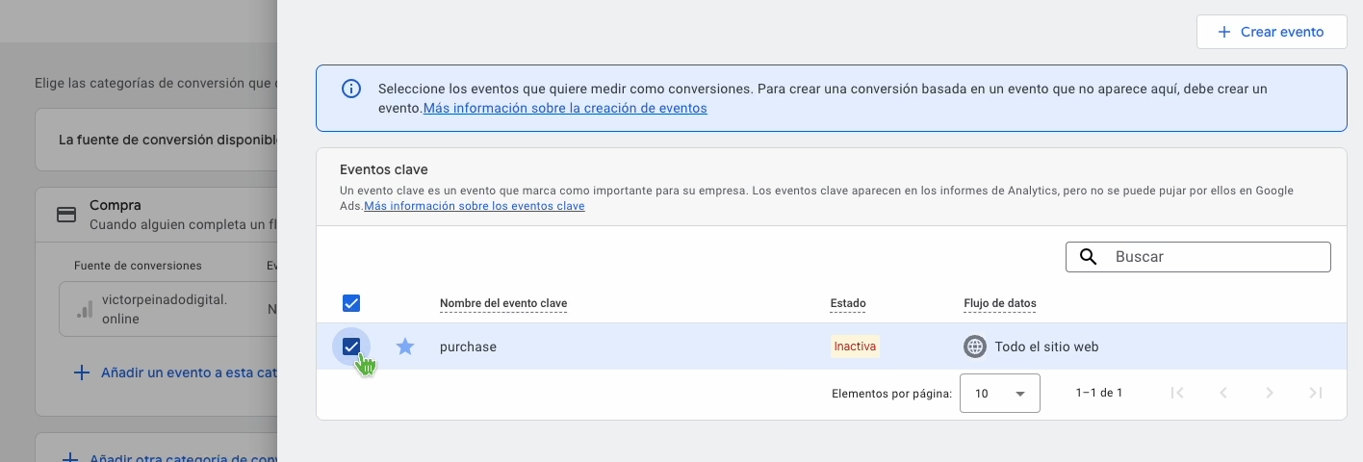
Task: Click the magnifier icon in the search box
Action: 1089,257
